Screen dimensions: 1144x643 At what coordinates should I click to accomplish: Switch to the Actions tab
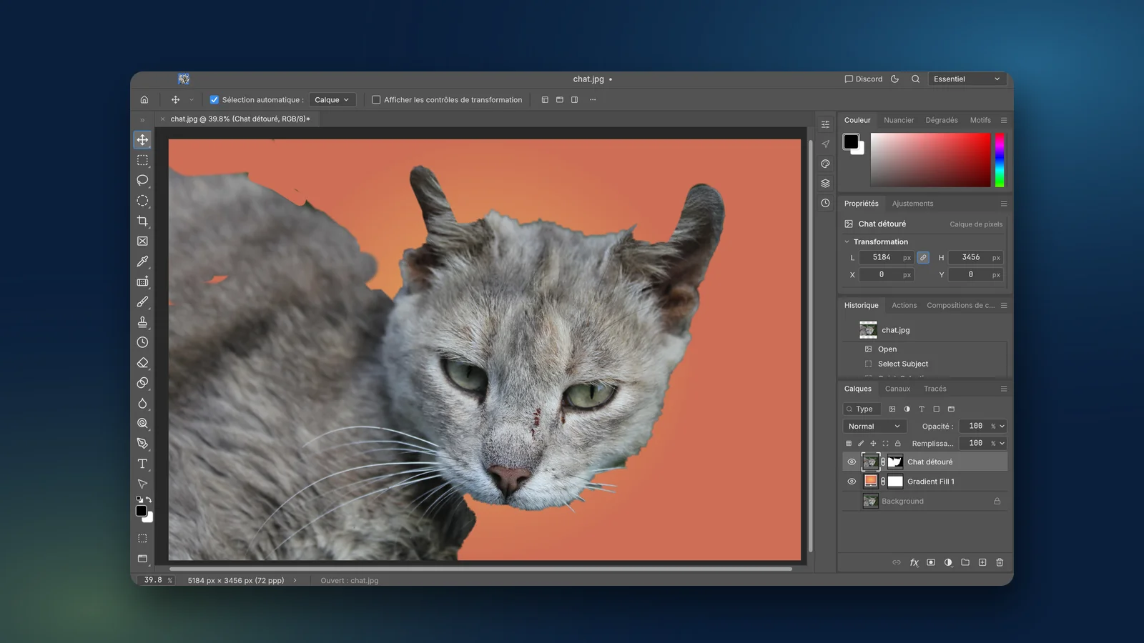point(904,305)
